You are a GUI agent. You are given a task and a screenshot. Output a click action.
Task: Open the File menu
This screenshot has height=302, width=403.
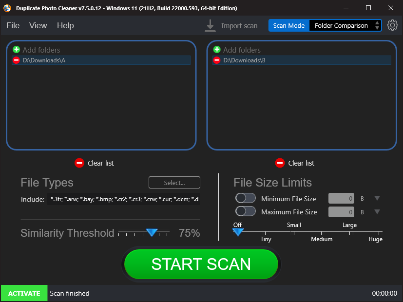pyautogui.click(x=13, y=25)
